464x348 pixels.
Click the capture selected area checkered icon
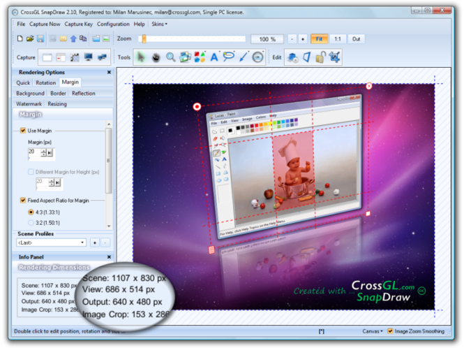[x=75, y=57]
